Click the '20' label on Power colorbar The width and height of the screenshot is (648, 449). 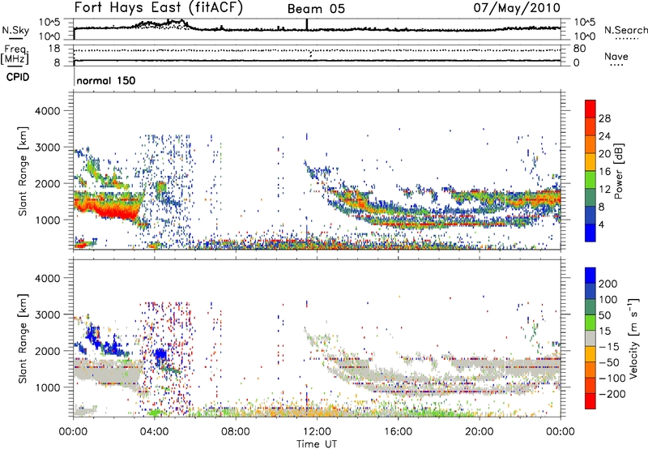coord(604,154)
